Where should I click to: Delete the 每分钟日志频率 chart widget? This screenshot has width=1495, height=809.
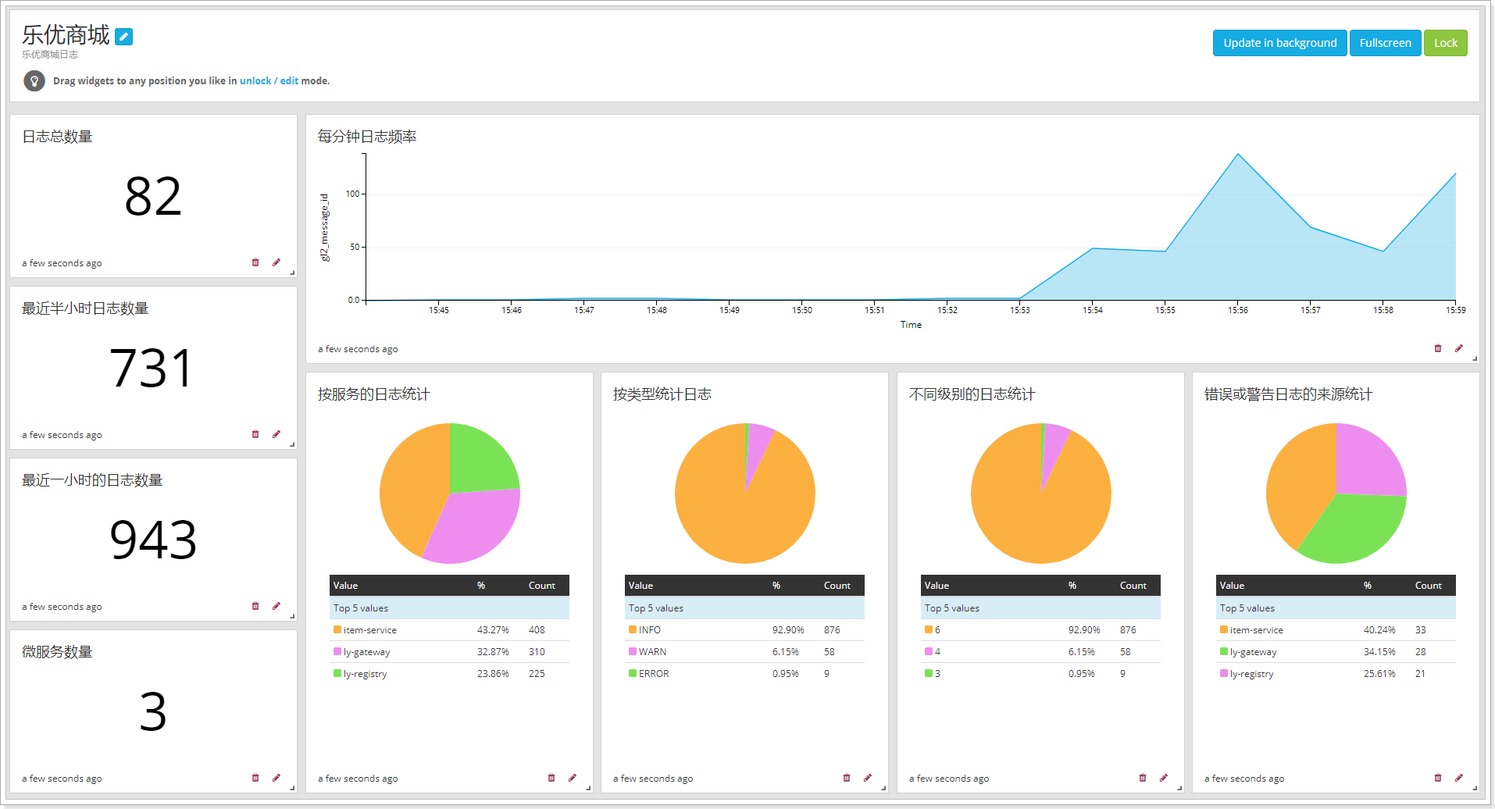pyautogui.click(x=1438, y=348)
